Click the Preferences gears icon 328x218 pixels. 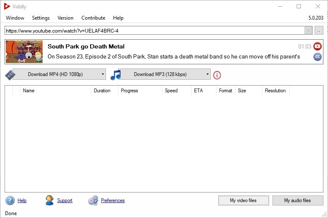[x=93, y=200]
